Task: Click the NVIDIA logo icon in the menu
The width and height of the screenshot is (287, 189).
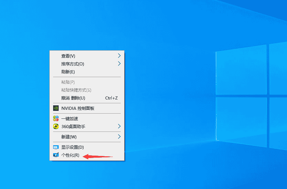Action: (x=56, y=108)
